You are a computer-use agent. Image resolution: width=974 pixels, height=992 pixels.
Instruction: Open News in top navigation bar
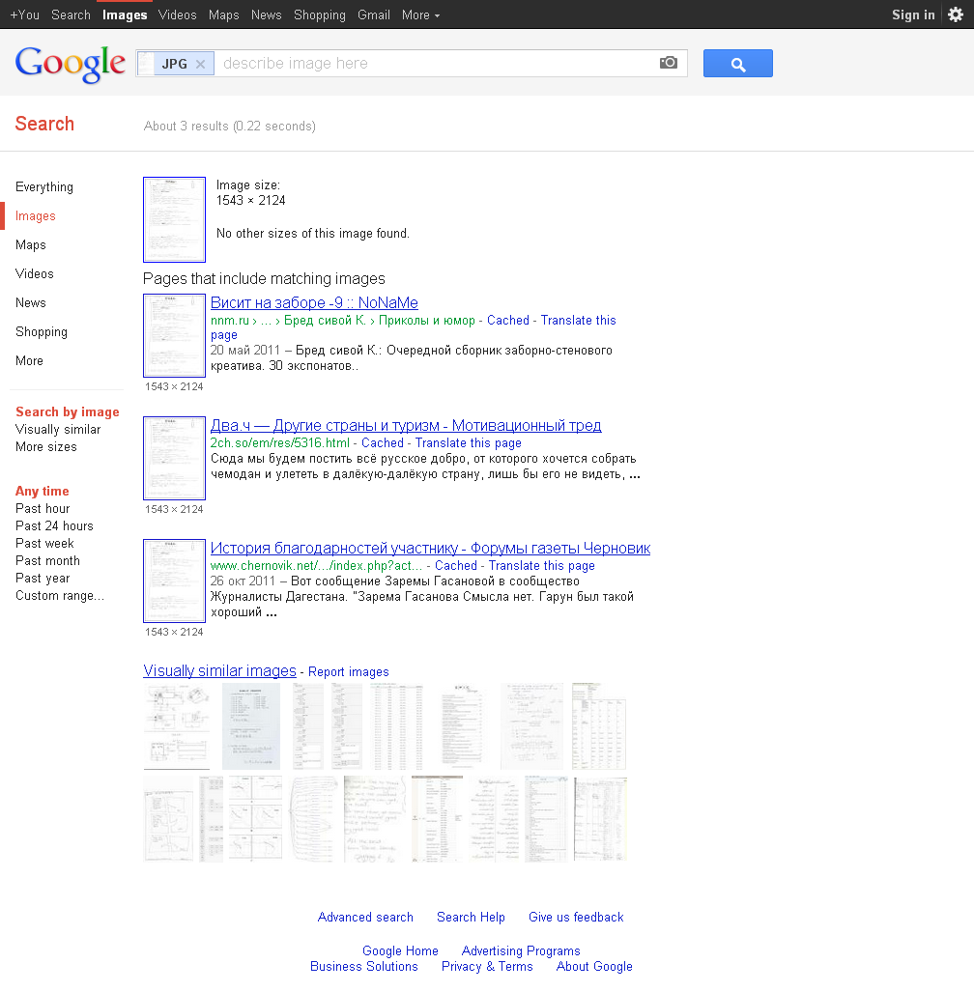(266, 14)
